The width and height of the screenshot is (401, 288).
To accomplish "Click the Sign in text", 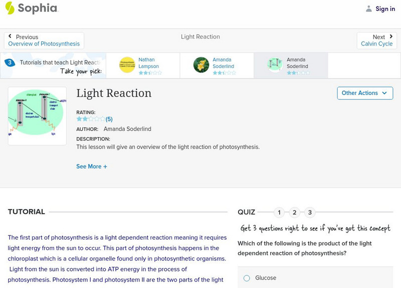I will (x=384, y=8).
